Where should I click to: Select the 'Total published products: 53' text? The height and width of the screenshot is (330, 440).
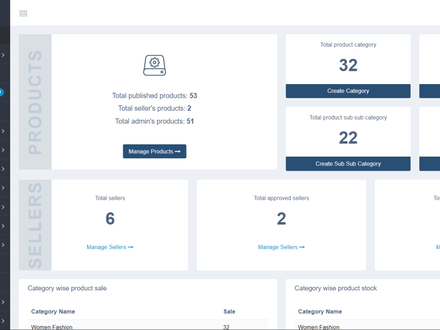click(x=154, y=95)
